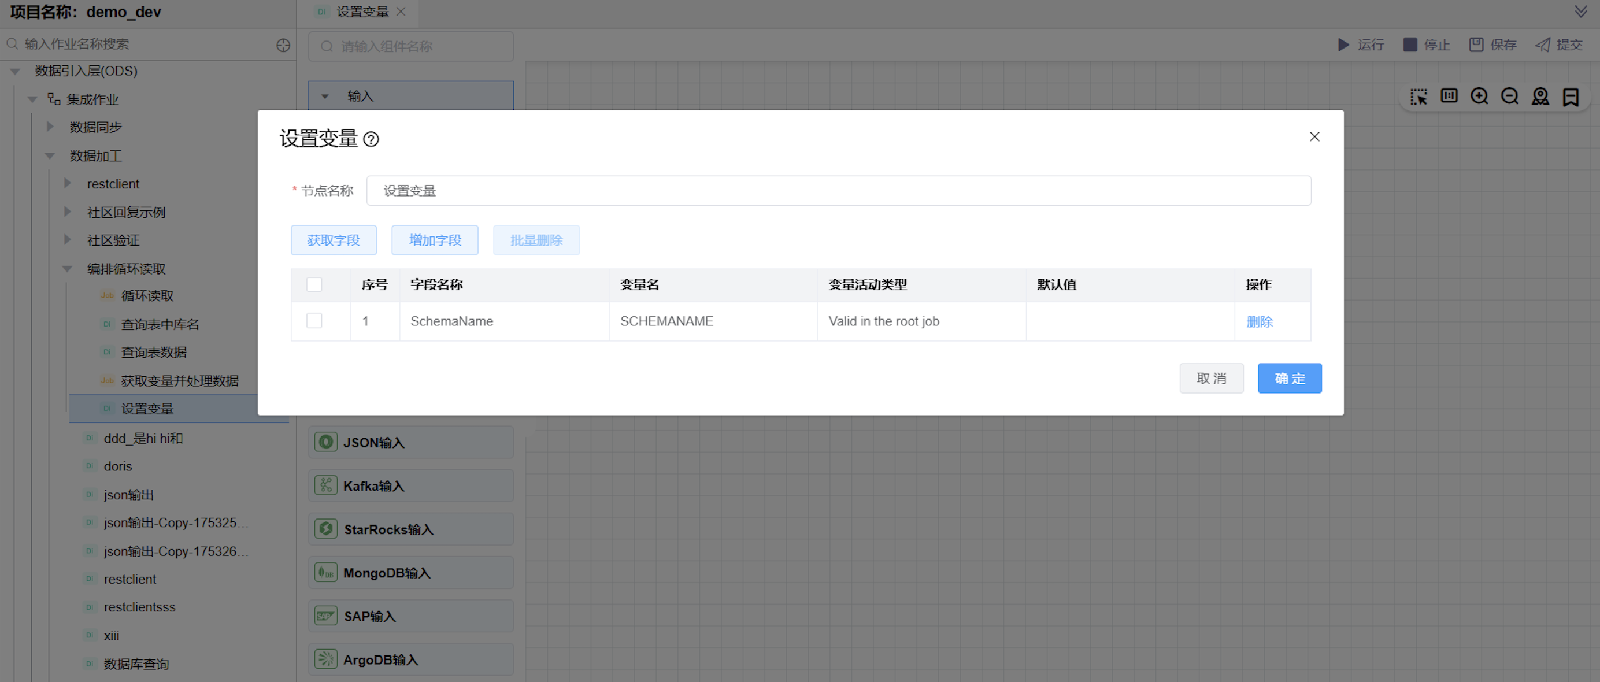Viewport: 1600px width, 682px height.
Task: Click 删除 link in SchemaName row
Action: (x=1259, y=321)
